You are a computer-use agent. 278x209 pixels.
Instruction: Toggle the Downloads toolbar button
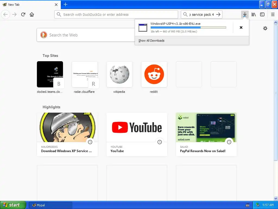pos(245,14)
